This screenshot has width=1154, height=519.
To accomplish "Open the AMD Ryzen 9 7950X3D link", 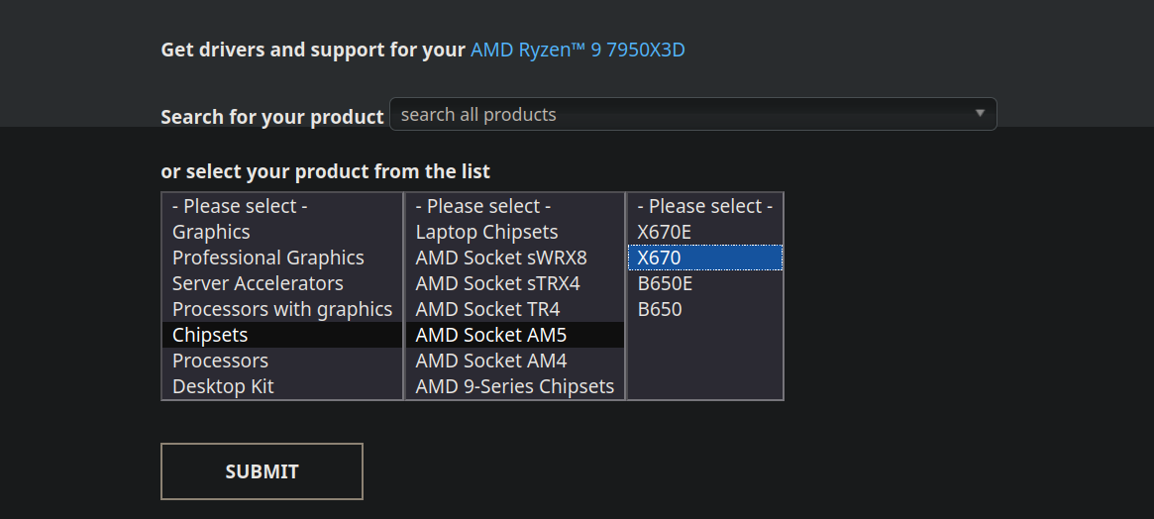I will click(x=577, y=50).
